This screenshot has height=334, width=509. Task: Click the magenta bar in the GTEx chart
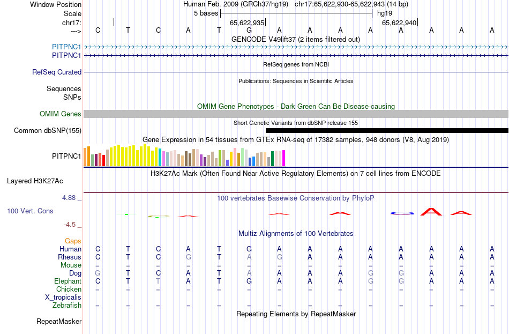coord(284,158)
